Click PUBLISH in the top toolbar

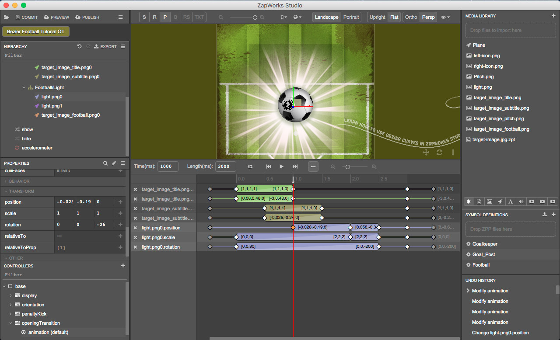click(x=87, y=17)
